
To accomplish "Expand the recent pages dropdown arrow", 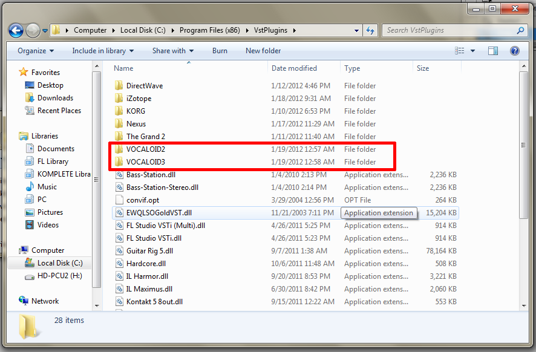I will (x=45, y=31).
